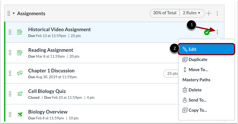Expand the 2 Rules dropdown
Image resolution: width=238 pixels, height=124 pixels.
(x=191, y=13)
